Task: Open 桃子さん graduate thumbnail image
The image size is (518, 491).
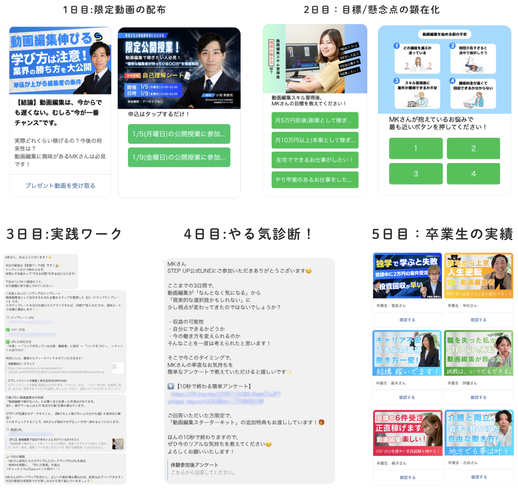Action: tap(407, 433)
